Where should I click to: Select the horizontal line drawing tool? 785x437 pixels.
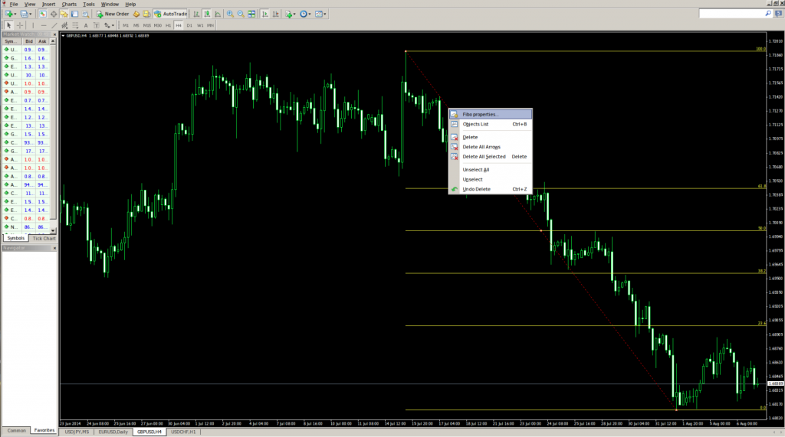click(x=44, y=25)
